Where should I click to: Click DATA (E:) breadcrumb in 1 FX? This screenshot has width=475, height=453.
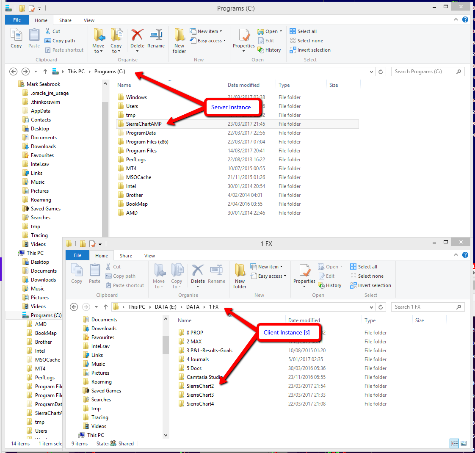click(166, 307)
